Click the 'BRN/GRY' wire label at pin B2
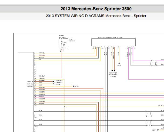The width and height of the screenshot is (164, 132). 42,90
